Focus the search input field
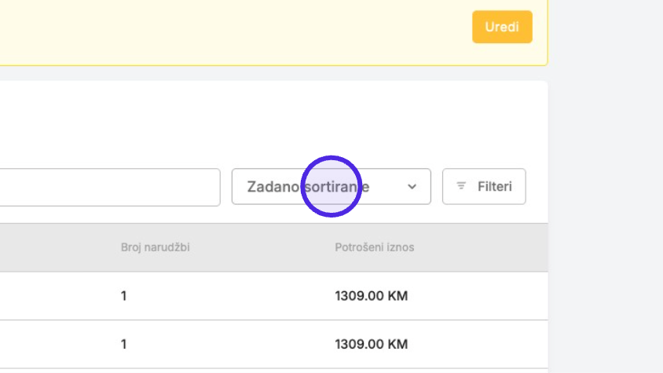The height and width of the screenshot is (373, 663). point(110,187)
